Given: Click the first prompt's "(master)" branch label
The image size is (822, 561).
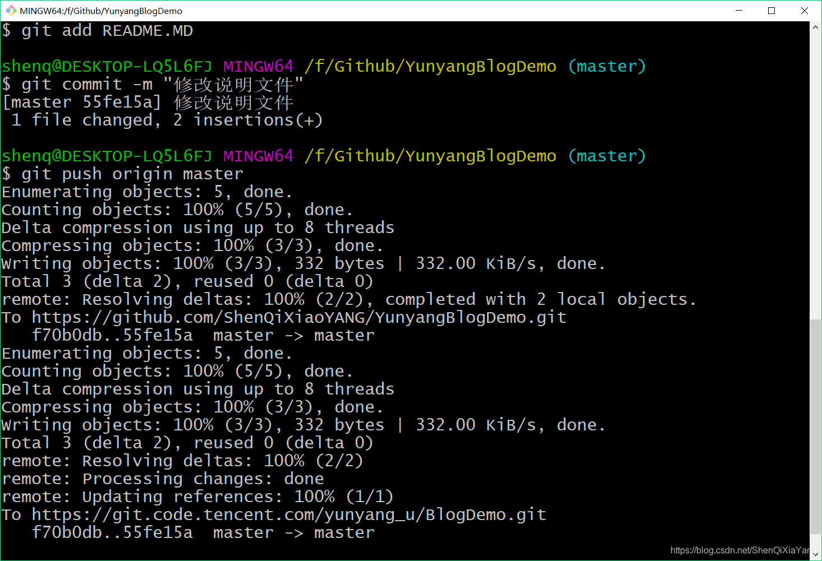Looking at the screenshot, I should (607, 67).
